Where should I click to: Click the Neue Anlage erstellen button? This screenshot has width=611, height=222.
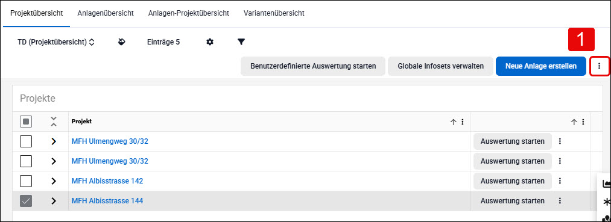pyautogui.click(x=541, y=66)
